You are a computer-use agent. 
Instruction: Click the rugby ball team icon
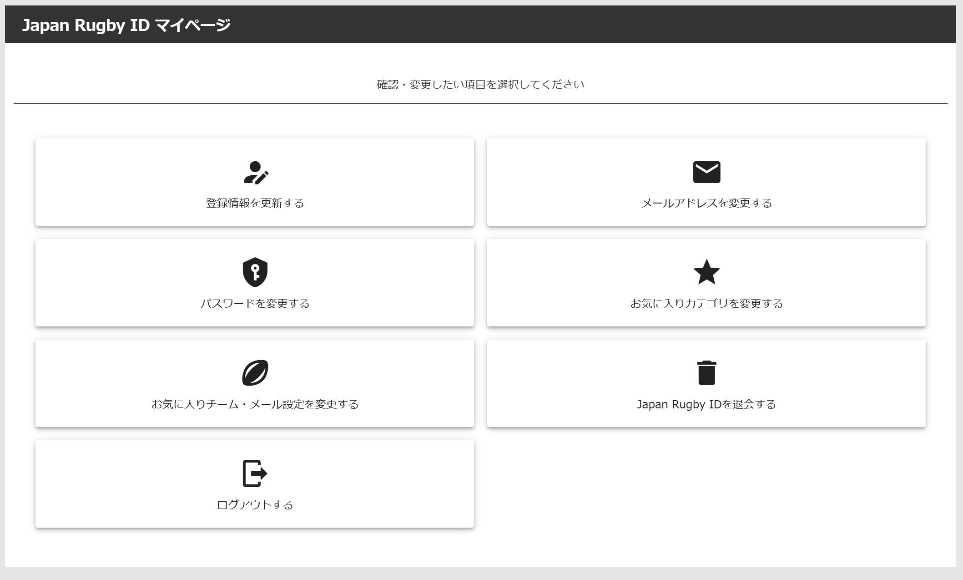[255, 373]
